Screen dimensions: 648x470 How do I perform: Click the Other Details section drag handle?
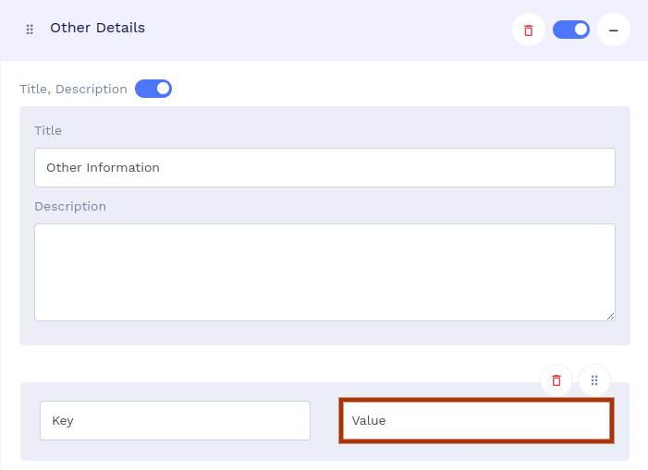30,30
